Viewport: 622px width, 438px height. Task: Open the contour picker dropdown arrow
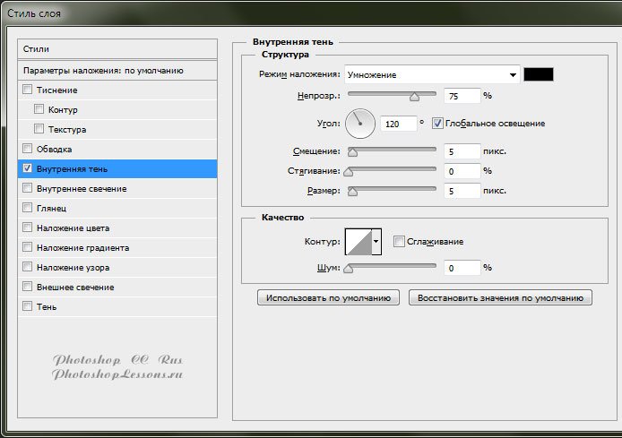pos(376,241)
